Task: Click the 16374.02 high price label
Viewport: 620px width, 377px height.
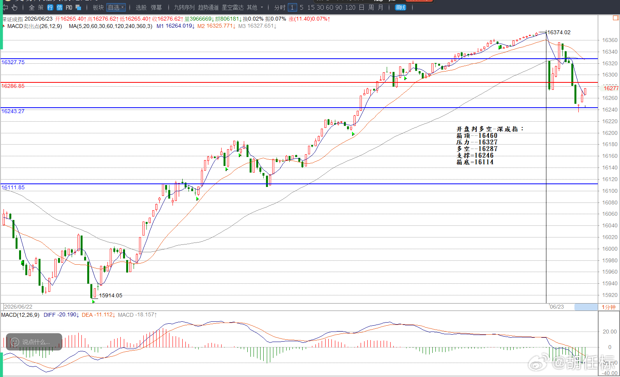Action: pyautogui.click(x=559, y=32)
